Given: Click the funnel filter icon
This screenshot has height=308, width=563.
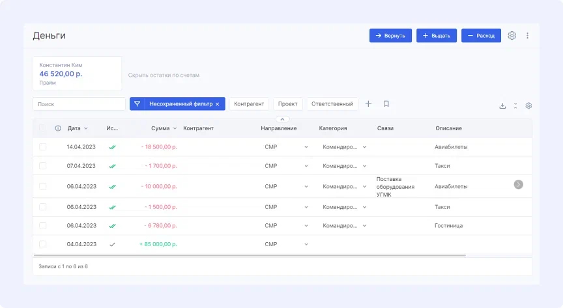Looking at the screenshot, I should [x=137, y=104].
